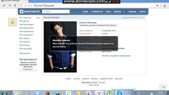This screenshot has height=95, width=169.
Task: Open the speaker app on the taskbar
Action: (x=37, y=93)
